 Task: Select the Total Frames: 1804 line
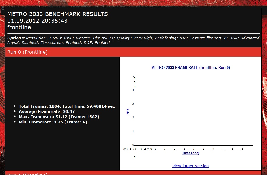[67, 106]
